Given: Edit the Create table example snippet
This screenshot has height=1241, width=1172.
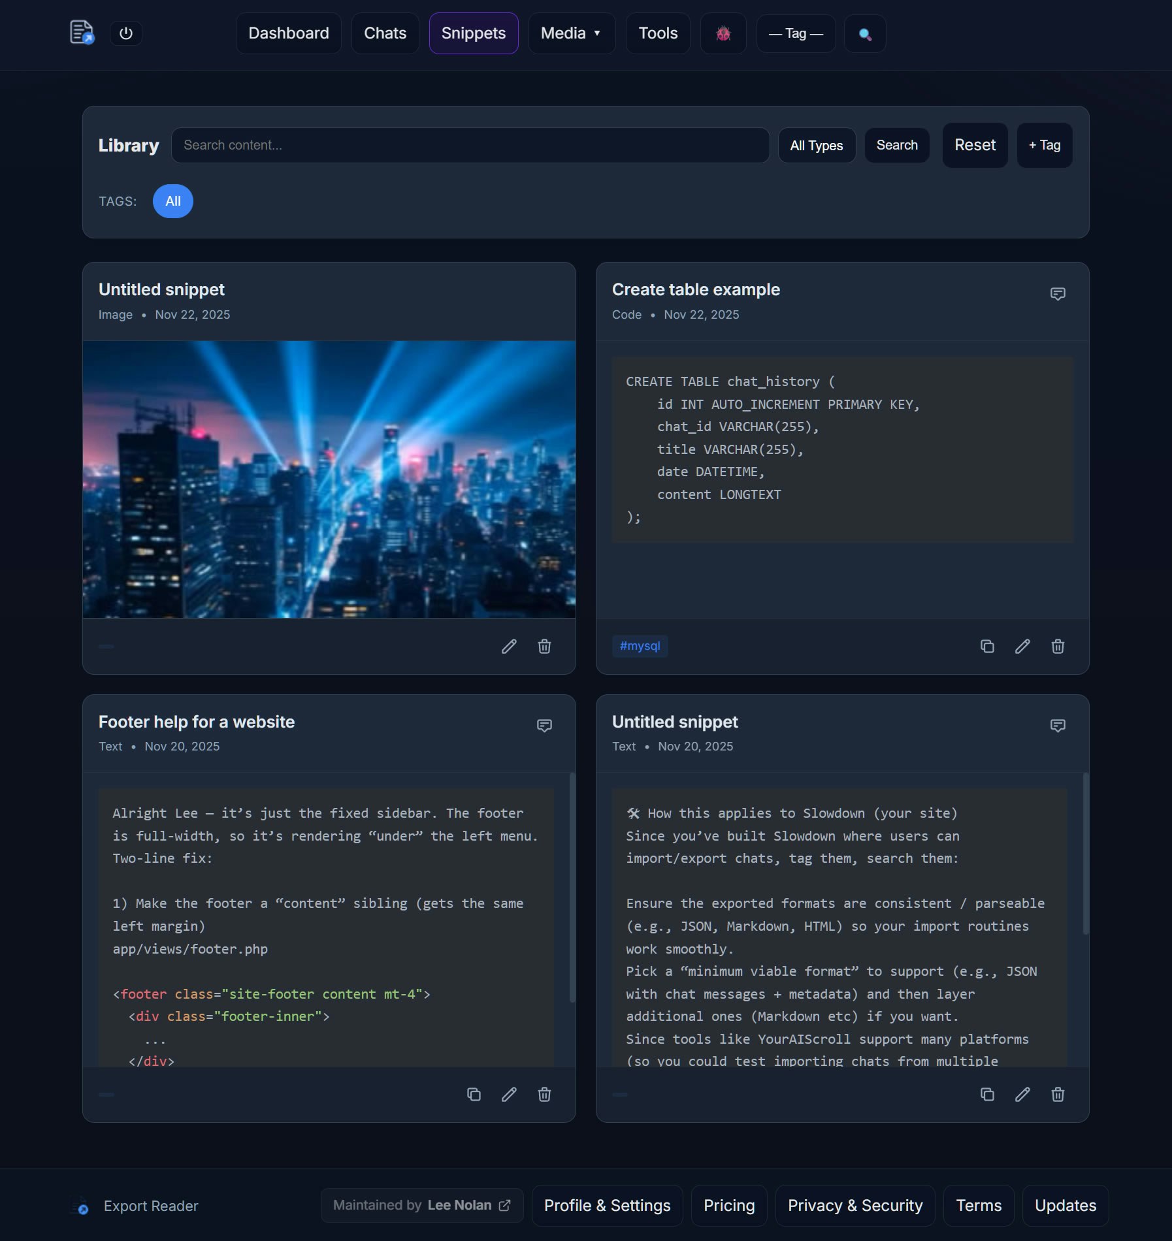Looking at the screenshot, I should point(1022,646).
